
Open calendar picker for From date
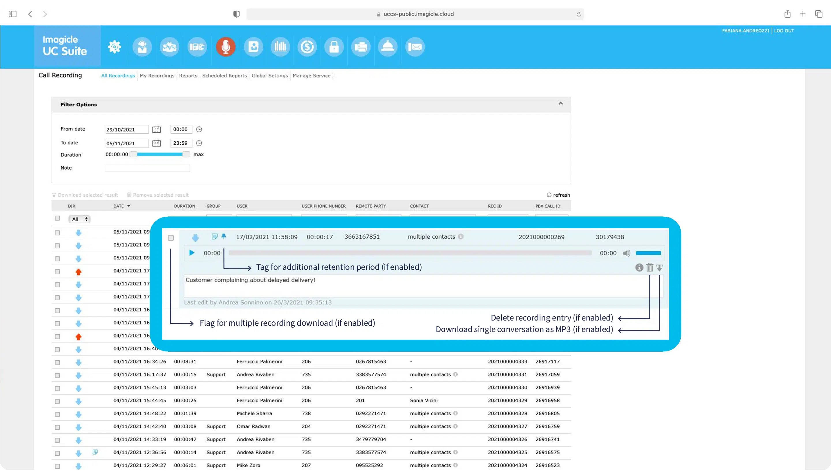point(156,129)
